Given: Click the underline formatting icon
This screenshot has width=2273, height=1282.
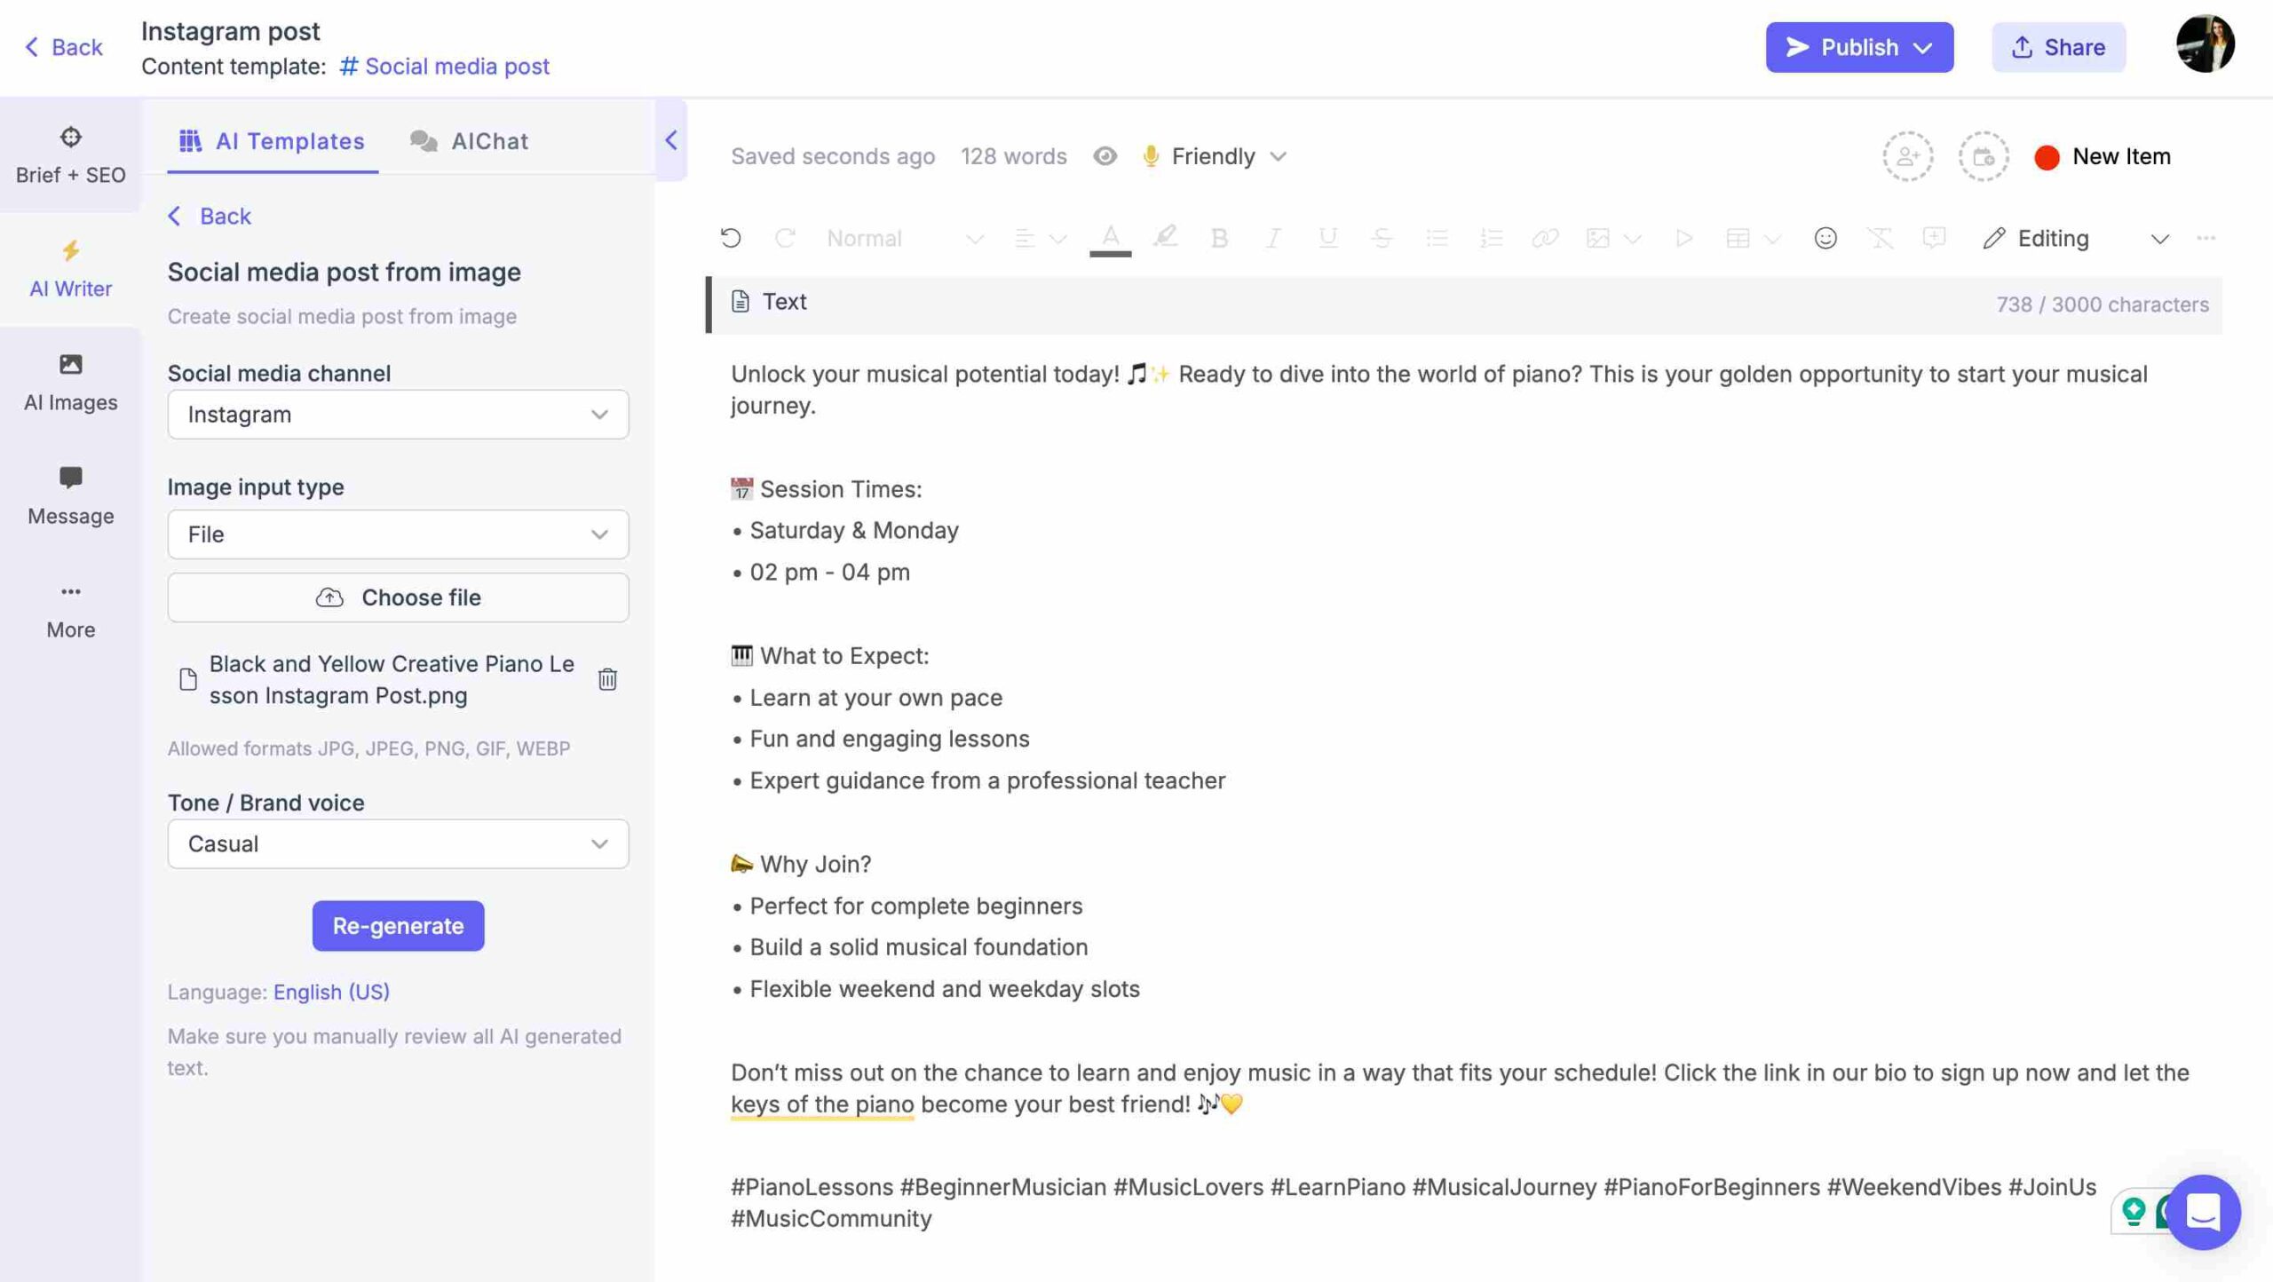Looking at the screenshot, I should click(x=1324, y=237).
